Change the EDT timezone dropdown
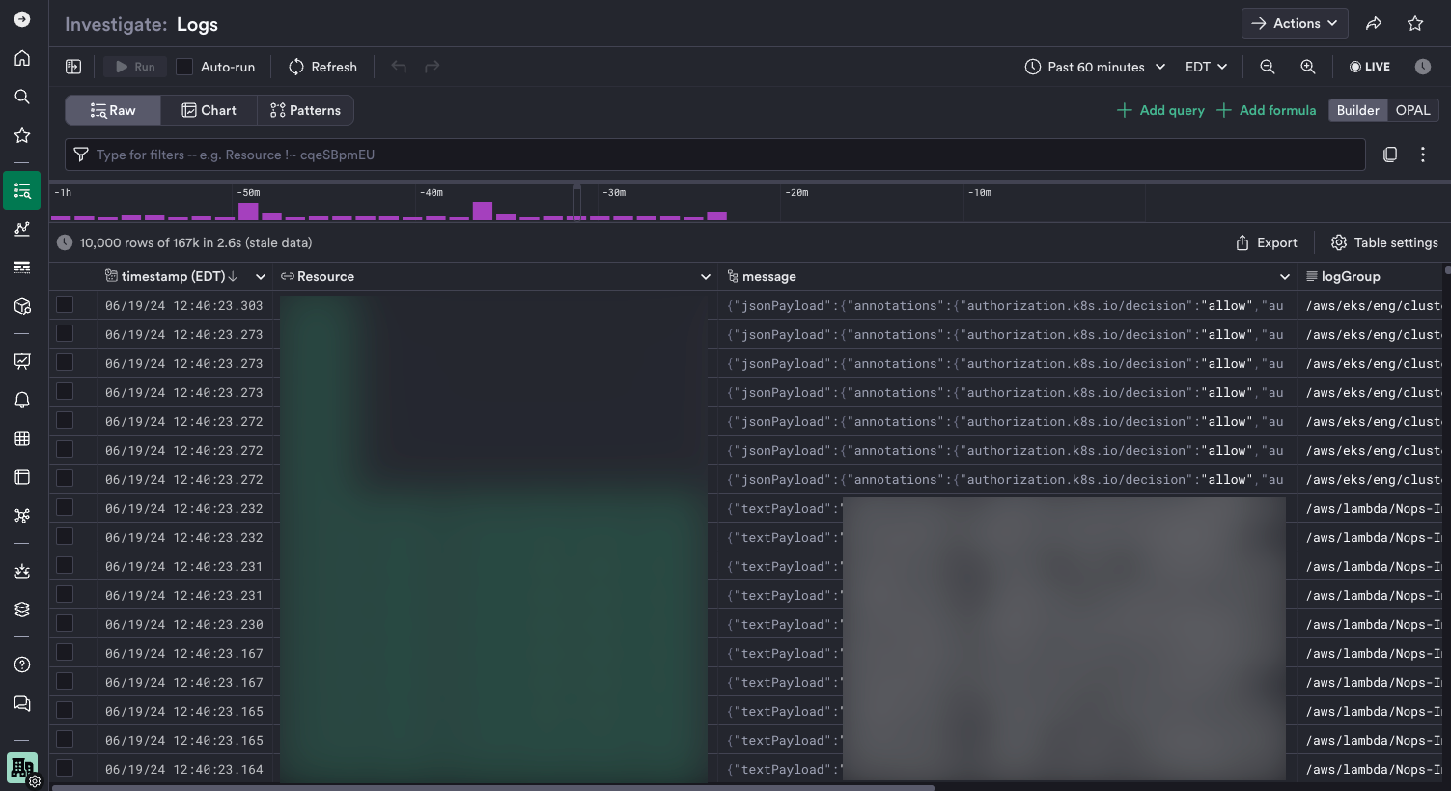1451x791 pixels. pyautogui.click(x=1206, y=67)
